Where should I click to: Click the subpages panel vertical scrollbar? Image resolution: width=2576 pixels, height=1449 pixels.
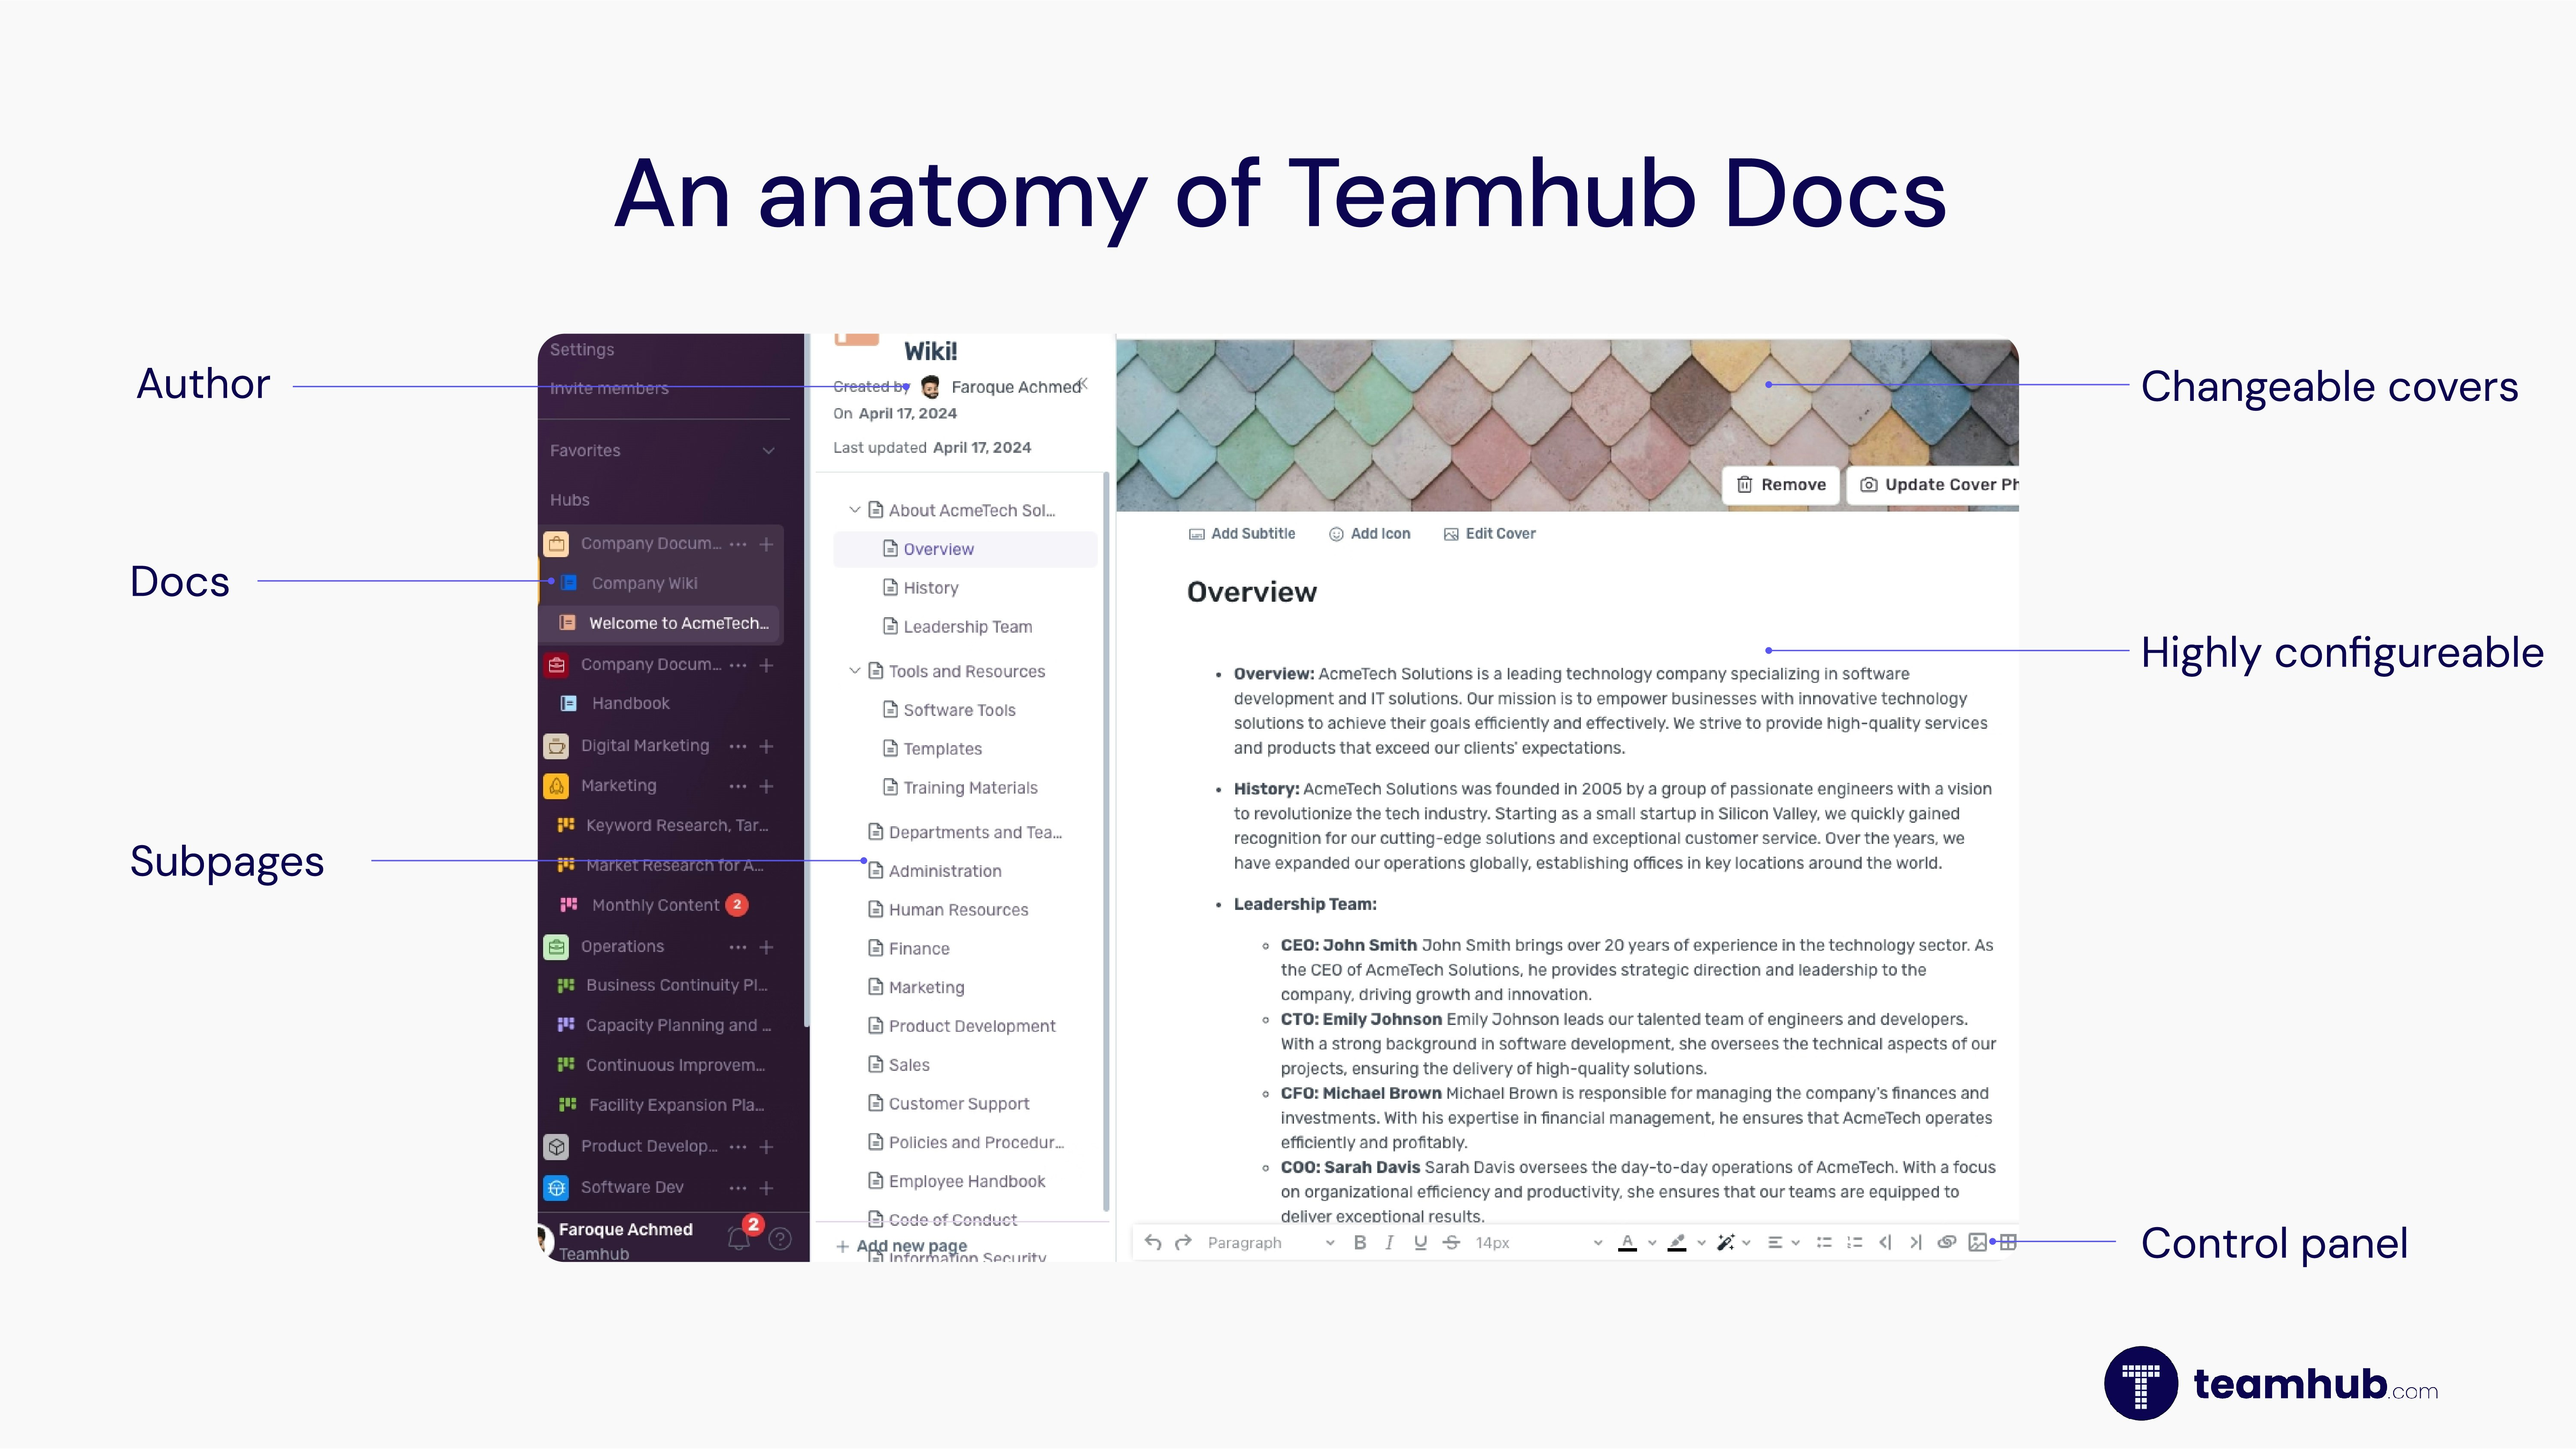click(1105, 841)
